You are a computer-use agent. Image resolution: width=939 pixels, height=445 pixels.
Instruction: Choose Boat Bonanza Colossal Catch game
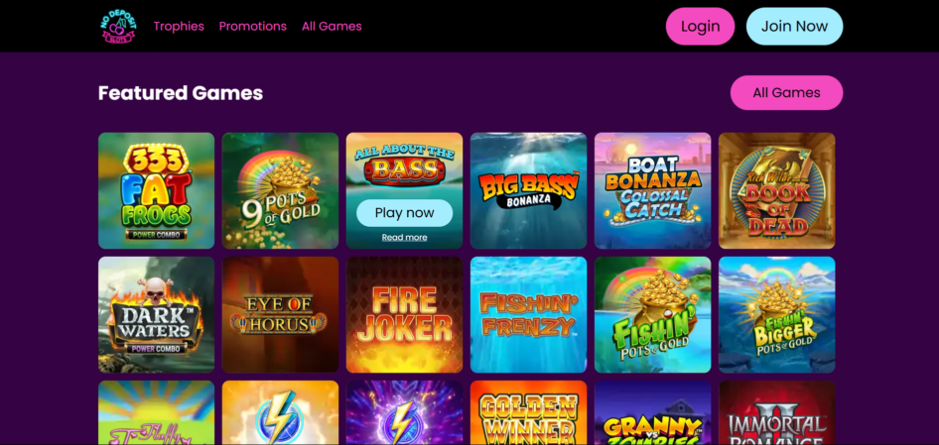[x=653, y=191]
